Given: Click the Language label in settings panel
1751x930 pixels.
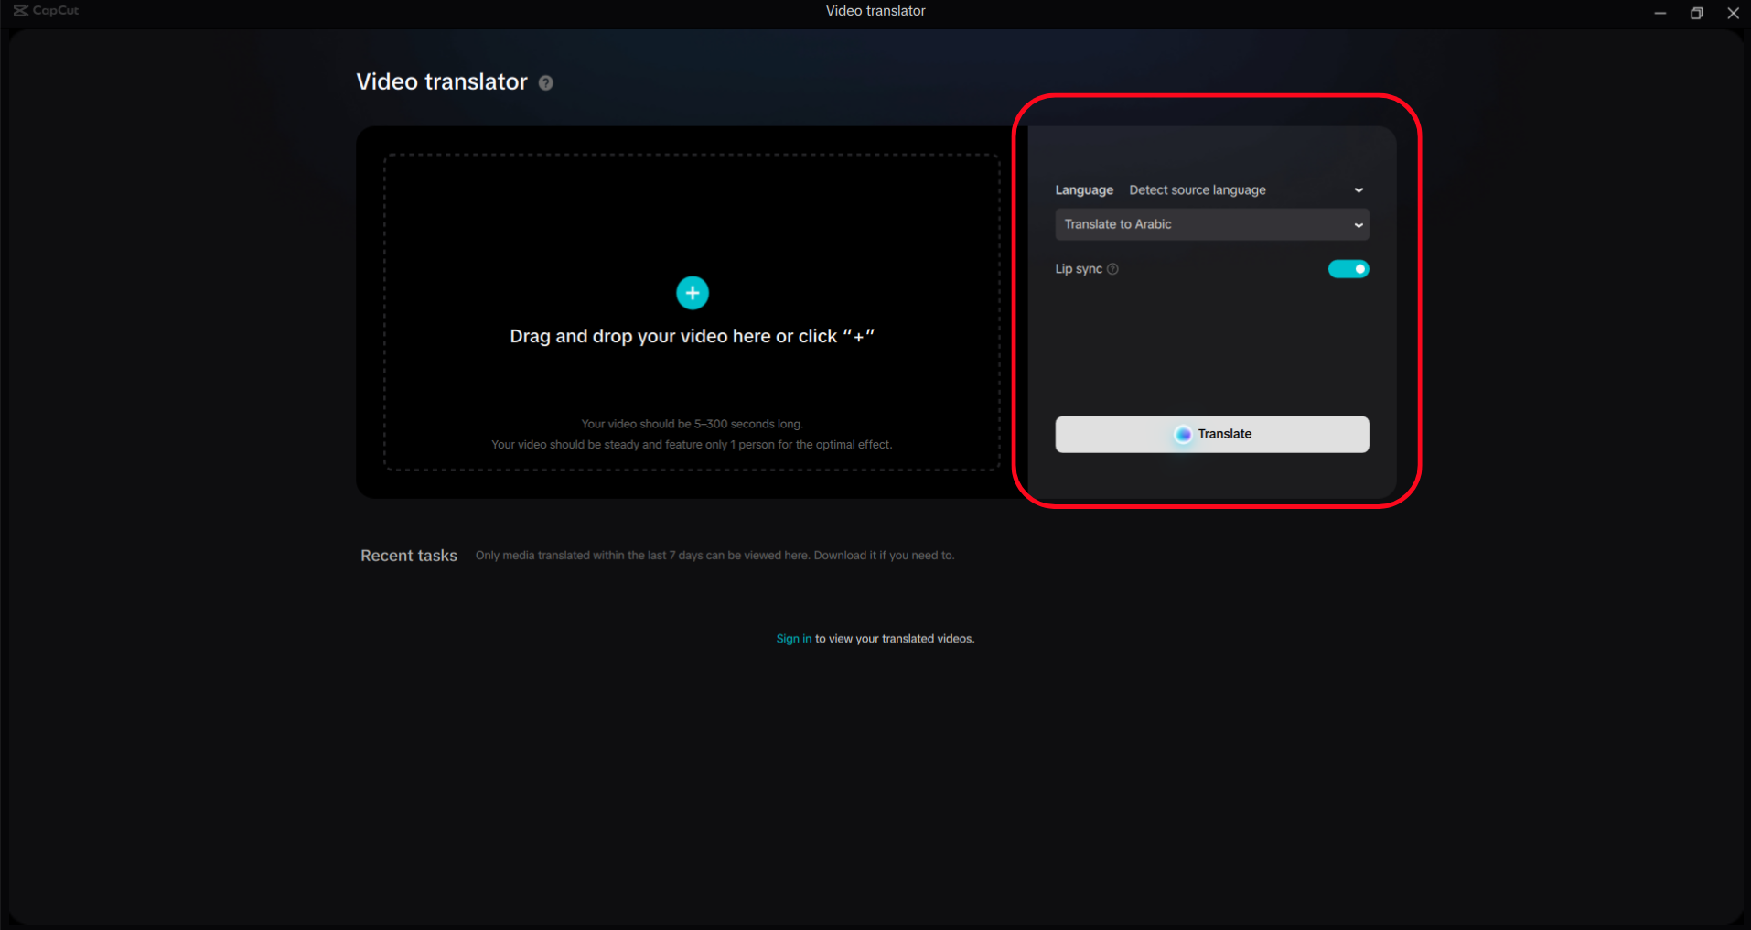Looking at the screenshot, I should [1083, 189].
